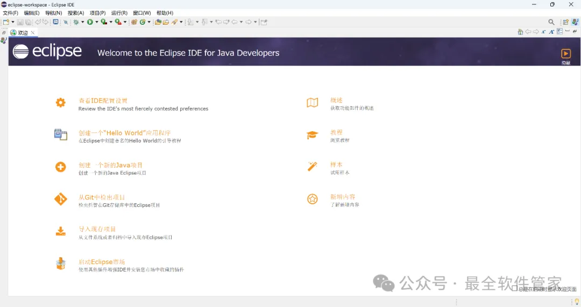The height and width of the screenshot is (307, 581).
Task: Click the New Java Class icon
Action: [x=142, y=22]
